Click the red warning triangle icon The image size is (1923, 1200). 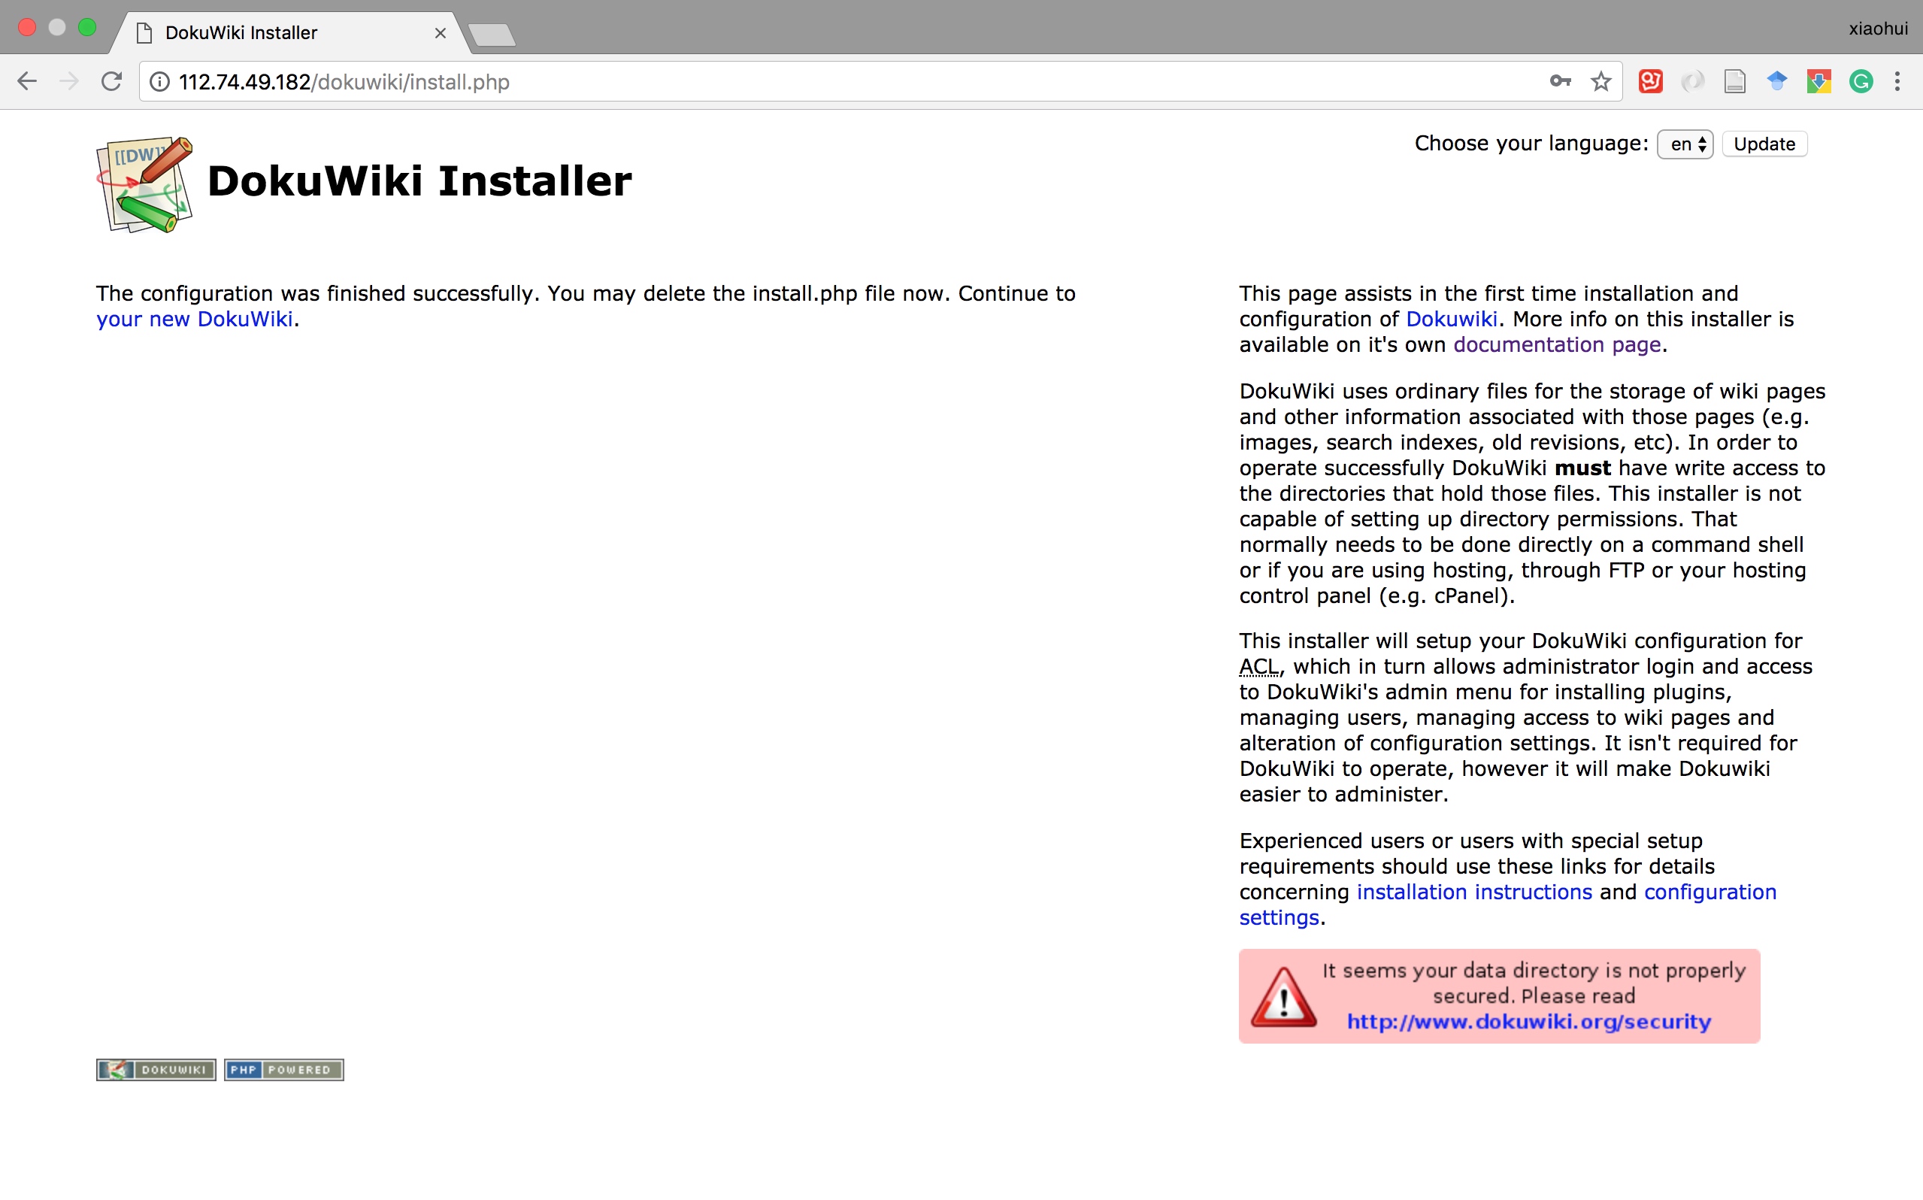tap(1283, 997)
